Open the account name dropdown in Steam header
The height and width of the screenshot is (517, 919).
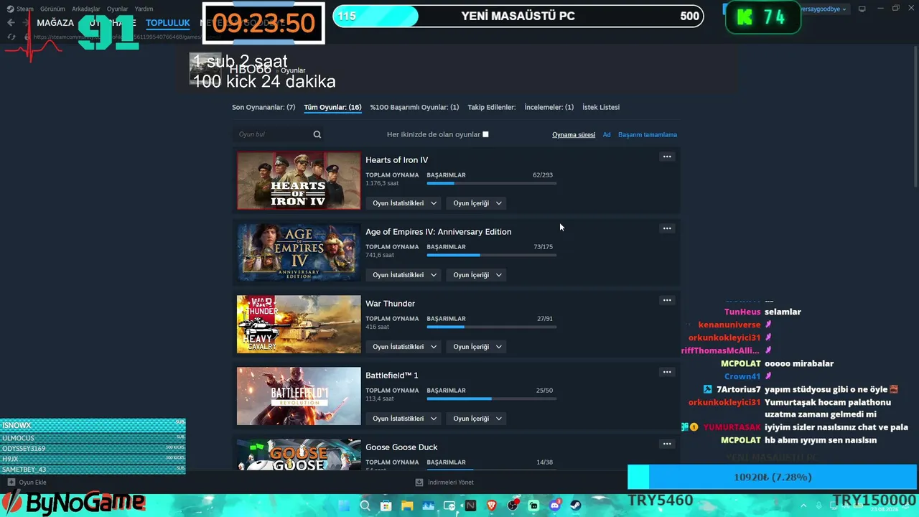pos(824,9)
